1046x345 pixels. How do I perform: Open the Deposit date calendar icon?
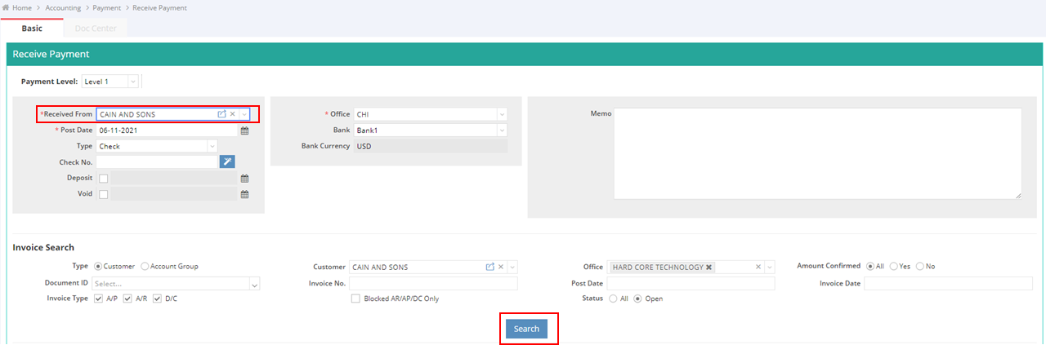click(x=244, y=179)
